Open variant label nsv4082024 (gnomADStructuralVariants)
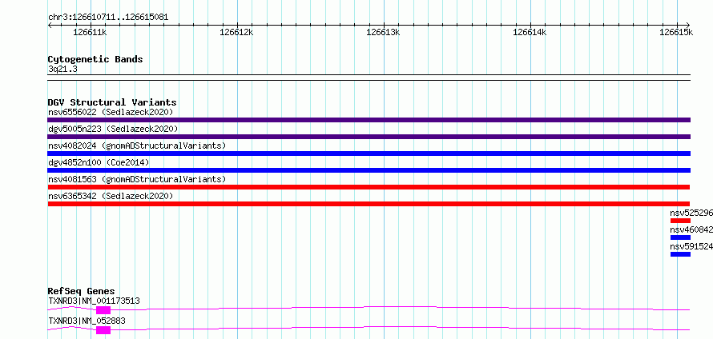Image resolution: width=713 pixels, height=339 pixels. (137, 146)
